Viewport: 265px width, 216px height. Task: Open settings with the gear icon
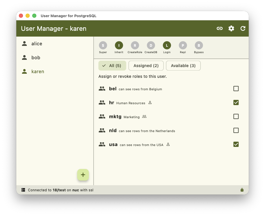point(231,28)
